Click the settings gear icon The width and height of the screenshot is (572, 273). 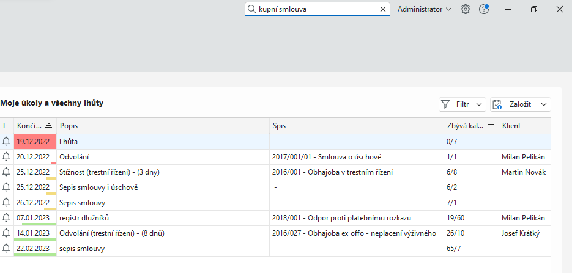pyautogui.click(x=466, y=9)
